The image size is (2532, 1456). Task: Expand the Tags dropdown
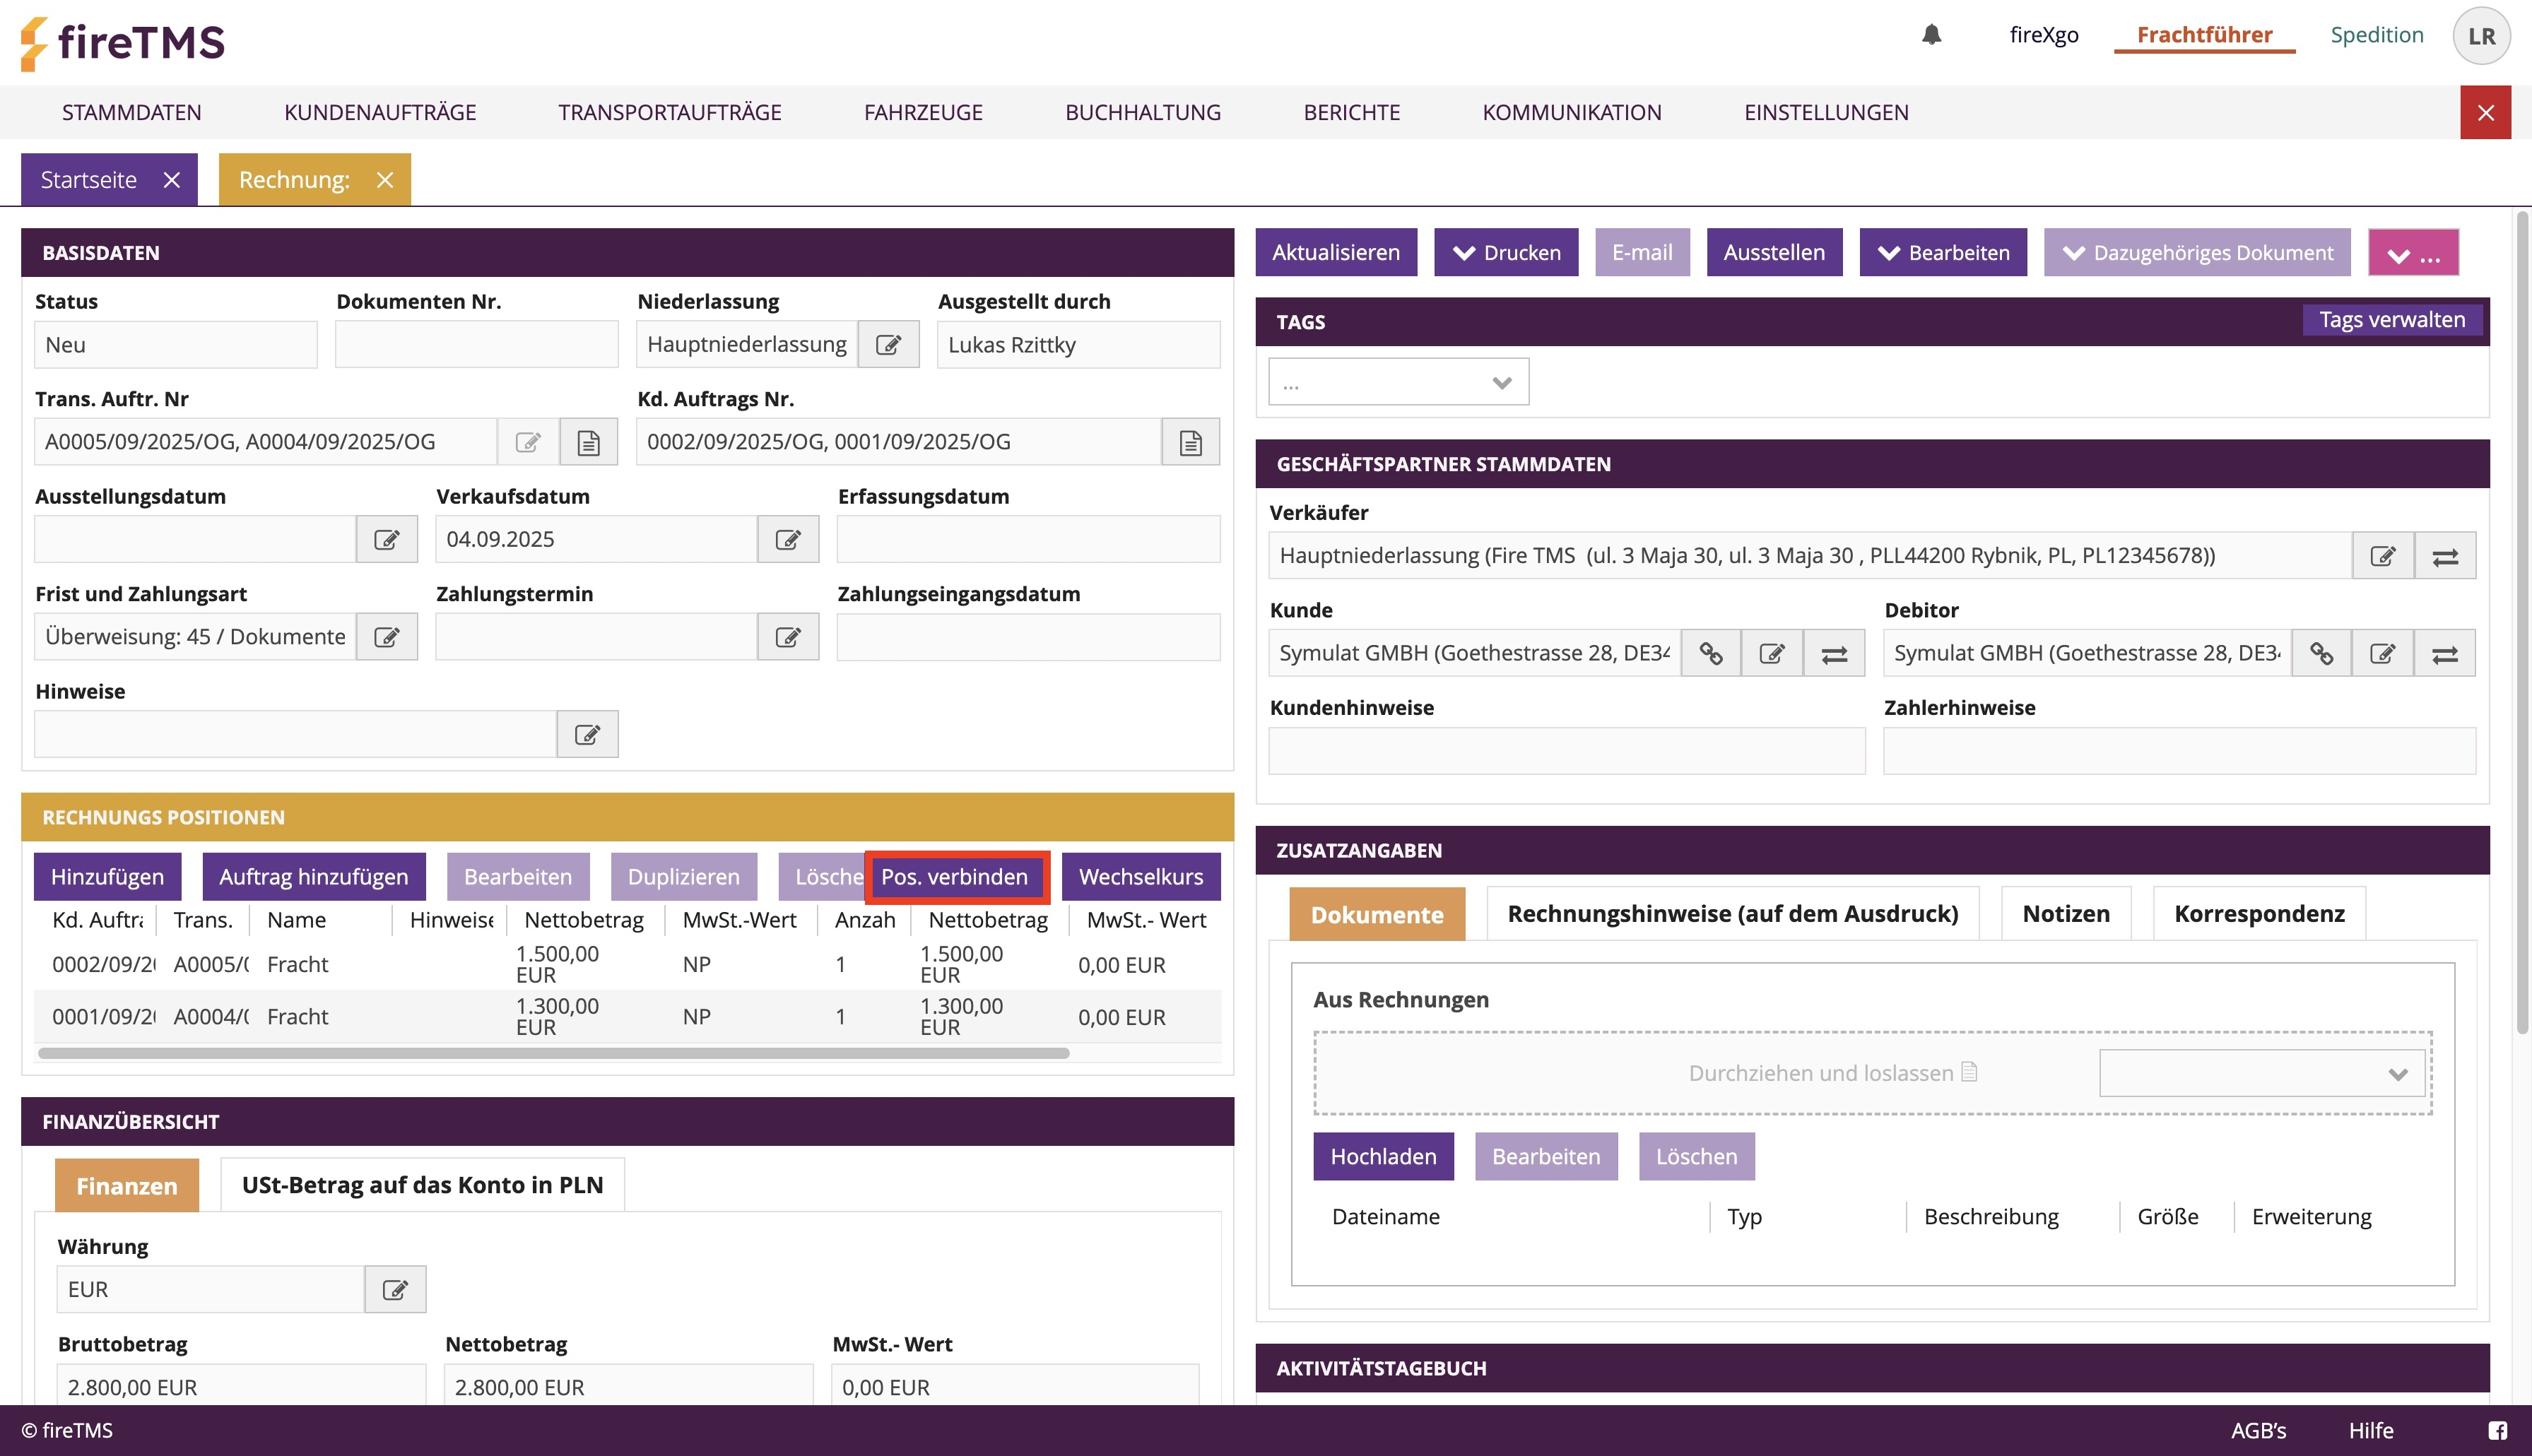pyautogui.click(x=1398, y=383)
